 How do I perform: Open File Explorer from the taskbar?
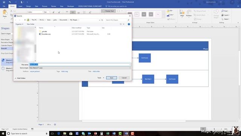(x=65, y=133)
